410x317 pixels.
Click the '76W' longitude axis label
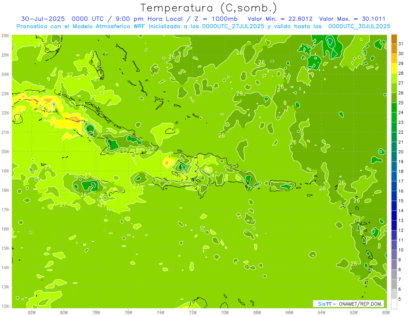pyautogui.click(x=128, y=312)
